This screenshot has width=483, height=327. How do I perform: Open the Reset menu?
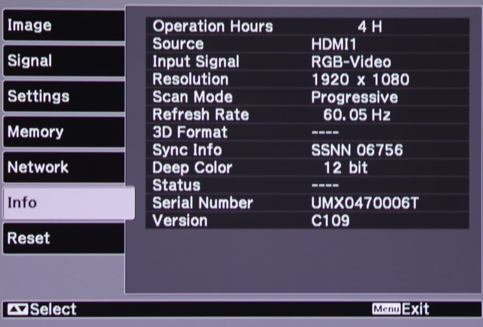(x=64, y=238)
